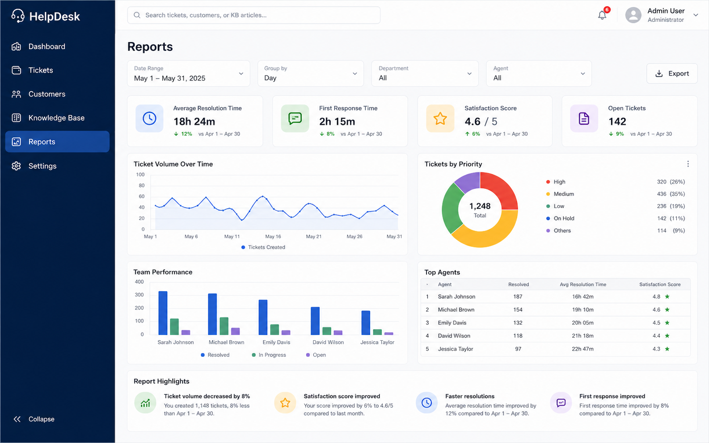Click the Faster resolutions clock icon

point(427,403)
